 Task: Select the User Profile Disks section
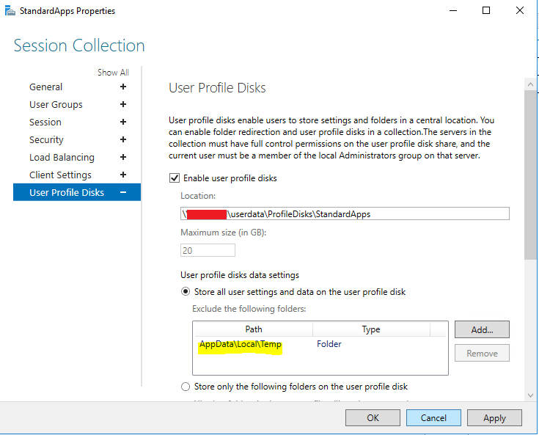tap(77, 192)
